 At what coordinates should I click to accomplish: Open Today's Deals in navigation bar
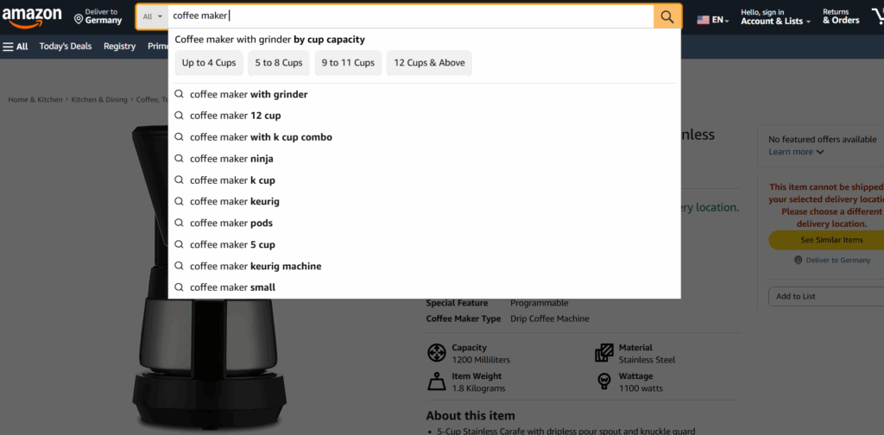pyautogui.click(x=66, y=47)
